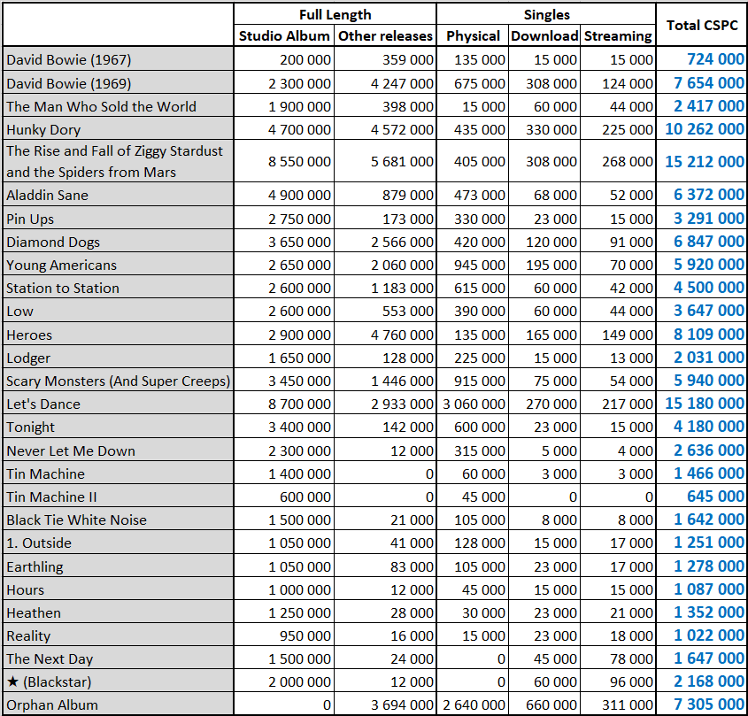Click studio album value '8 700 000'

pyautogui.click(x=299, y=404)
